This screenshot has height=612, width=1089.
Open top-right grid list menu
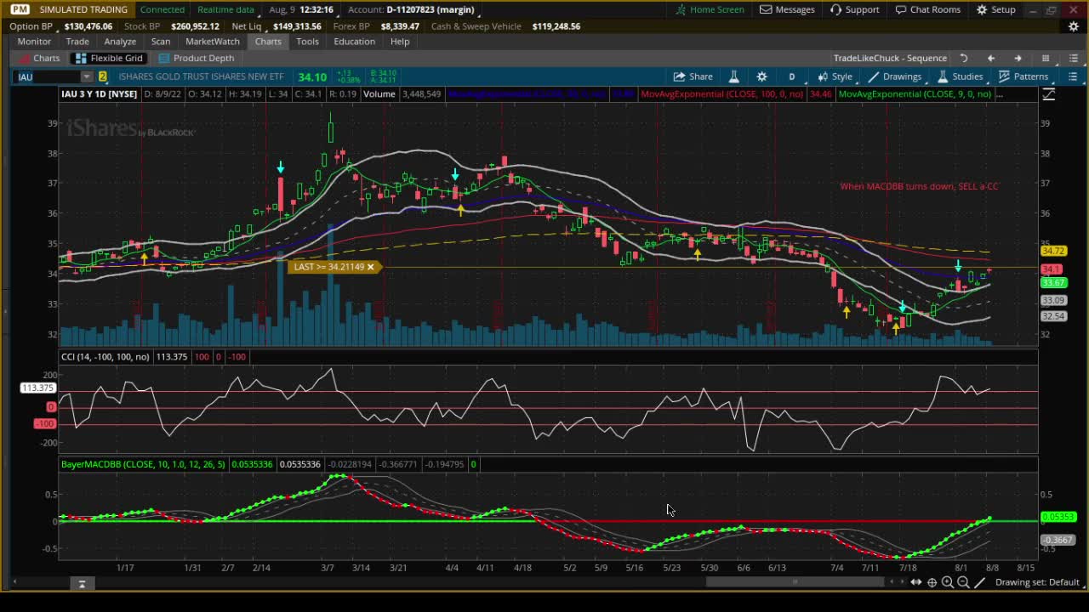(x=1073, y=58)
